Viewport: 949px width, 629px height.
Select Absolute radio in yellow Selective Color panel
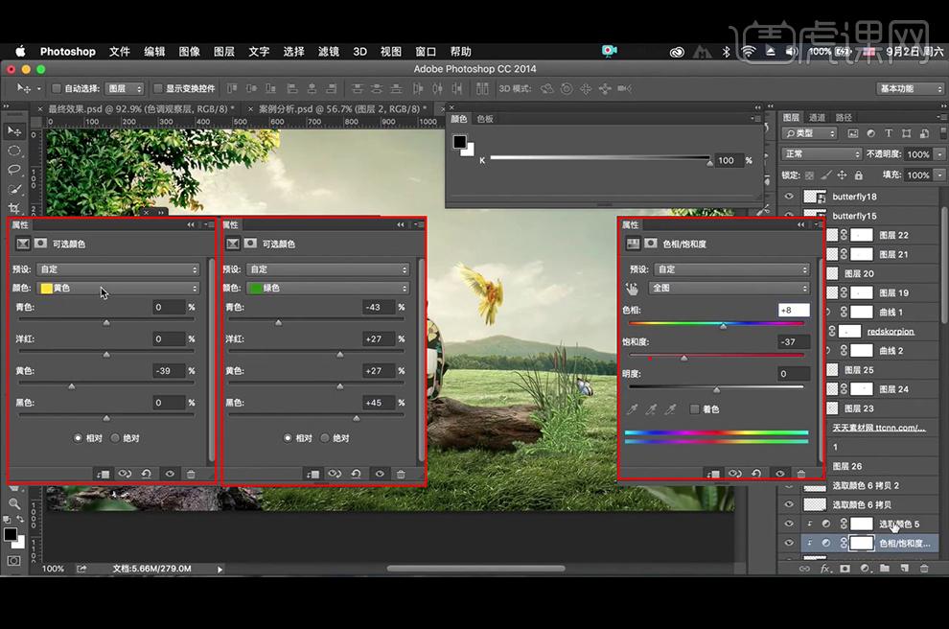coord(115,437)
